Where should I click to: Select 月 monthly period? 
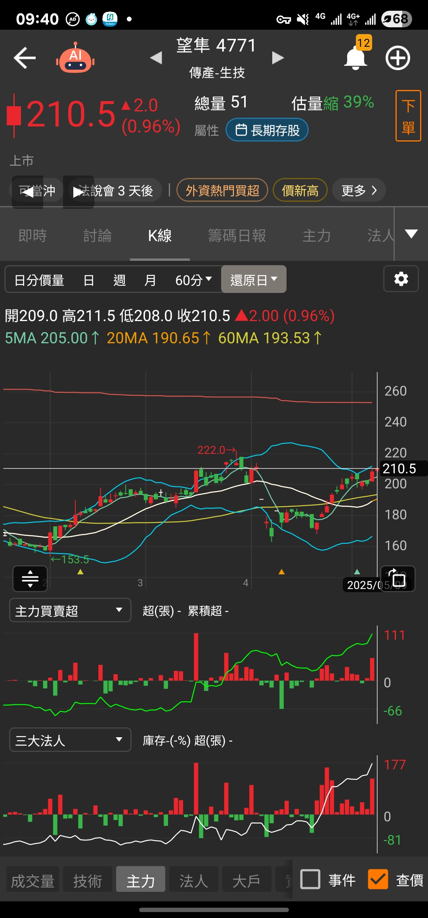pyautogui.click(x=150, y=280)
